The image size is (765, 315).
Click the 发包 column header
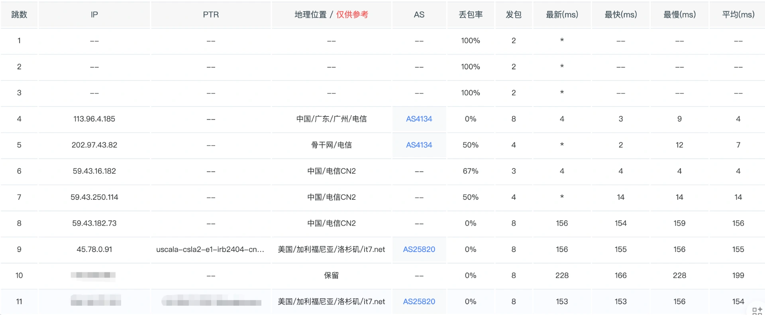514,15
